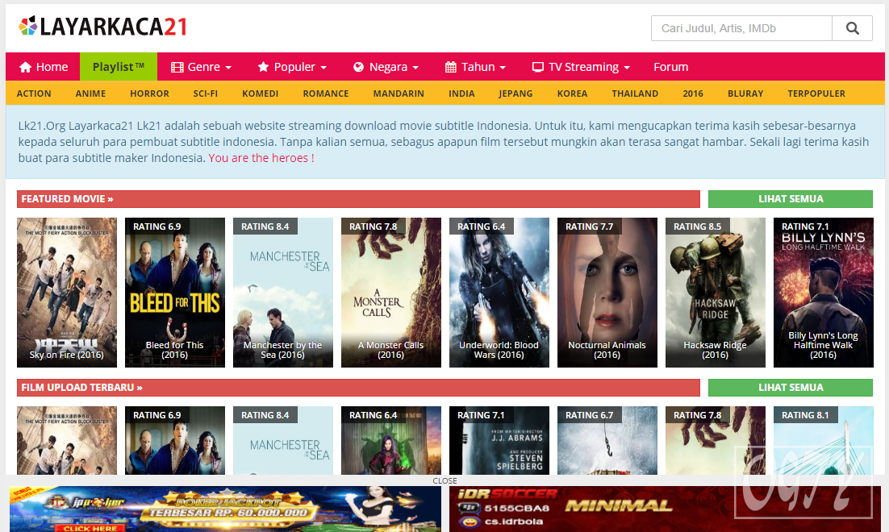Select the INDIA category
Viewport: 889px width, 532px height.
461,94
